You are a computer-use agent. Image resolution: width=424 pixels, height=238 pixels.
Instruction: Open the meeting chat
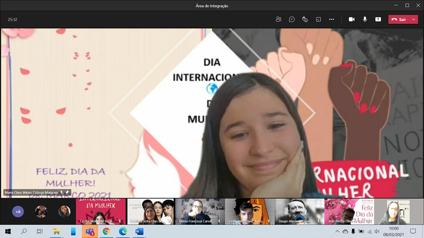[291, 19]
